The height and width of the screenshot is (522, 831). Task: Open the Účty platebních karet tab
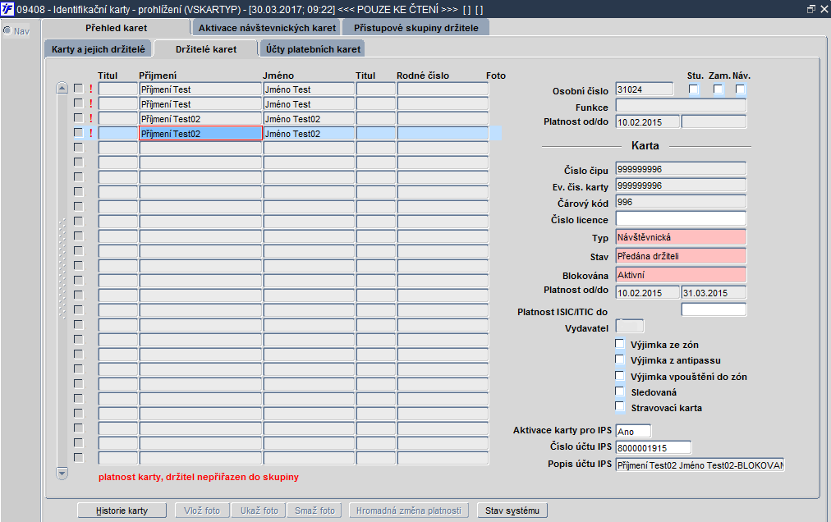[313, 48]
